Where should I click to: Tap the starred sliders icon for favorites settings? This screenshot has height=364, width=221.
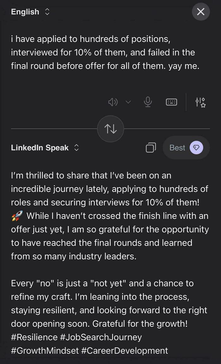pos(201,102)
